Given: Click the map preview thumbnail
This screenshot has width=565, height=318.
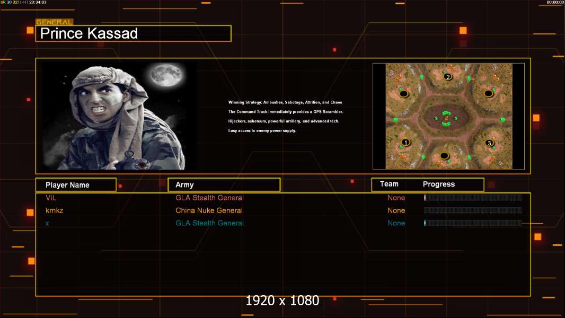Looking at the screenshot, I should [x=448, y=116].
